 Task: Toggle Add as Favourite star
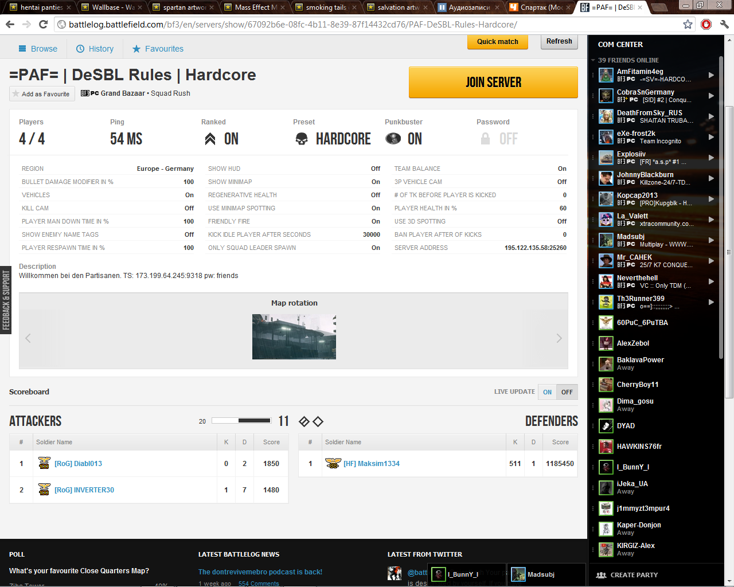tap(16, 93)
